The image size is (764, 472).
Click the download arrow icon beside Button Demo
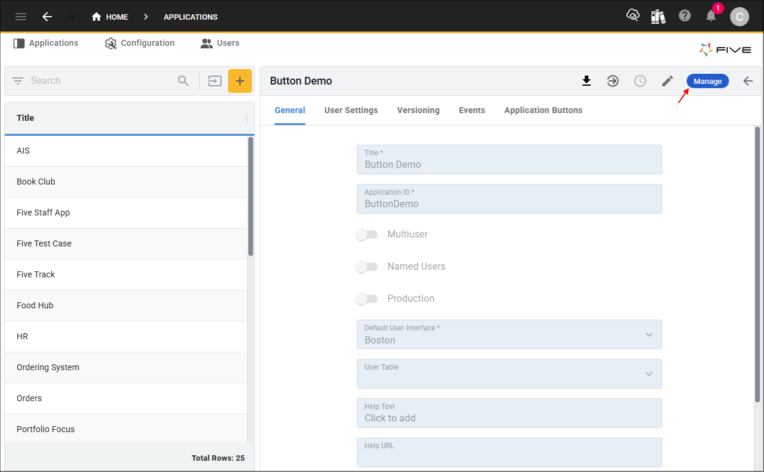(x=587, y=81)
